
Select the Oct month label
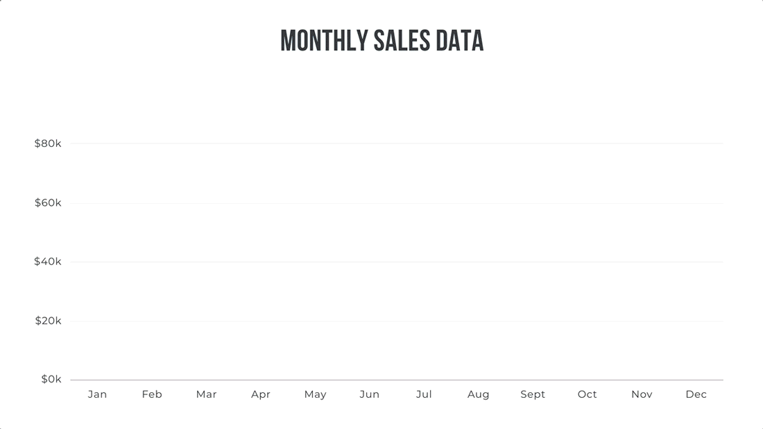(588, 394)
